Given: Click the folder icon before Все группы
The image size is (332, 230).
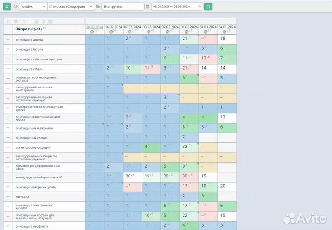Looking at the screenshot, I should click(x=98, y=6).
